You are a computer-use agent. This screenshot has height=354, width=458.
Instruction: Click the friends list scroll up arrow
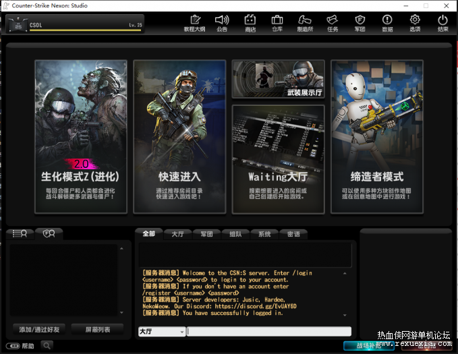[121, 249]
